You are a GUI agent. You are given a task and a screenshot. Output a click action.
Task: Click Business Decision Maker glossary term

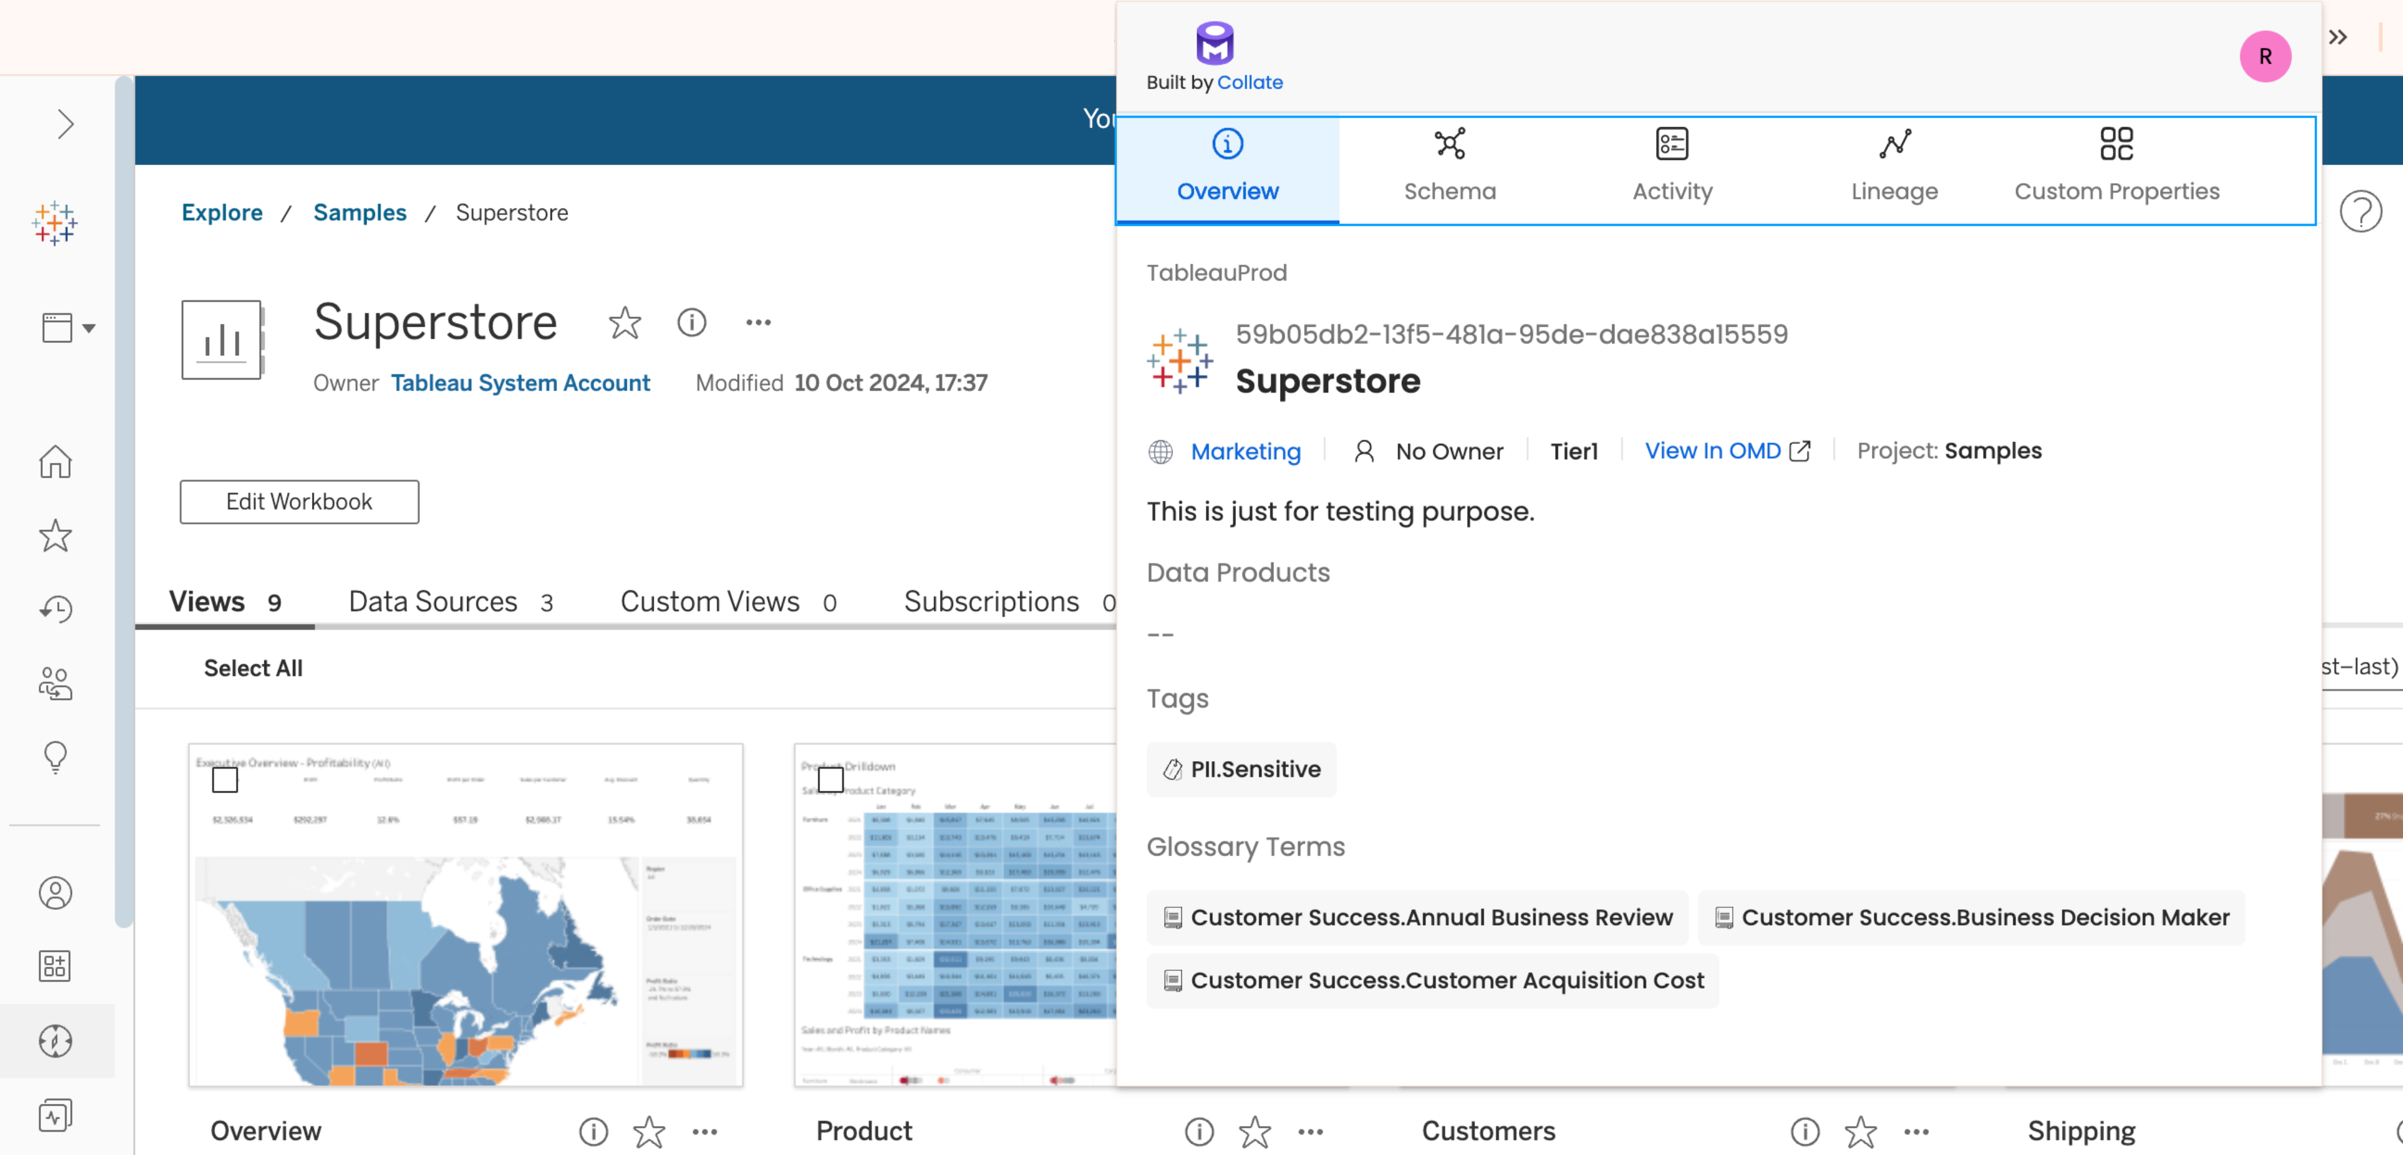(1971, 918)
